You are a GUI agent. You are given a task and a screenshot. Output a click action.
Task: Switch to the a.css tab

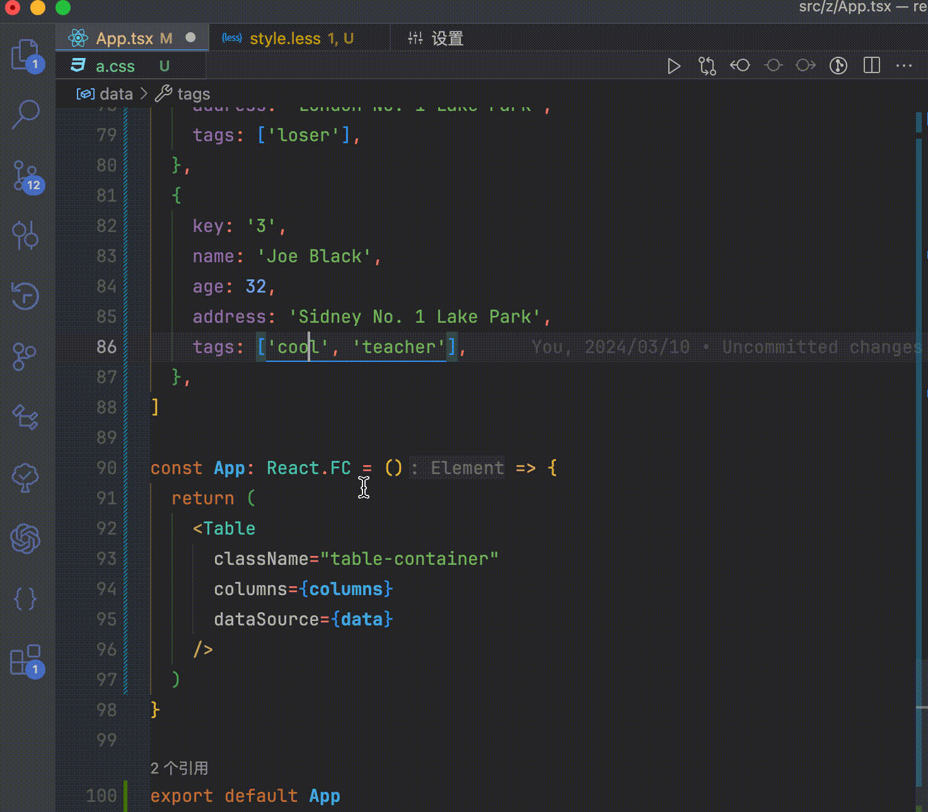pyautogui.click(x=131, y=66)
